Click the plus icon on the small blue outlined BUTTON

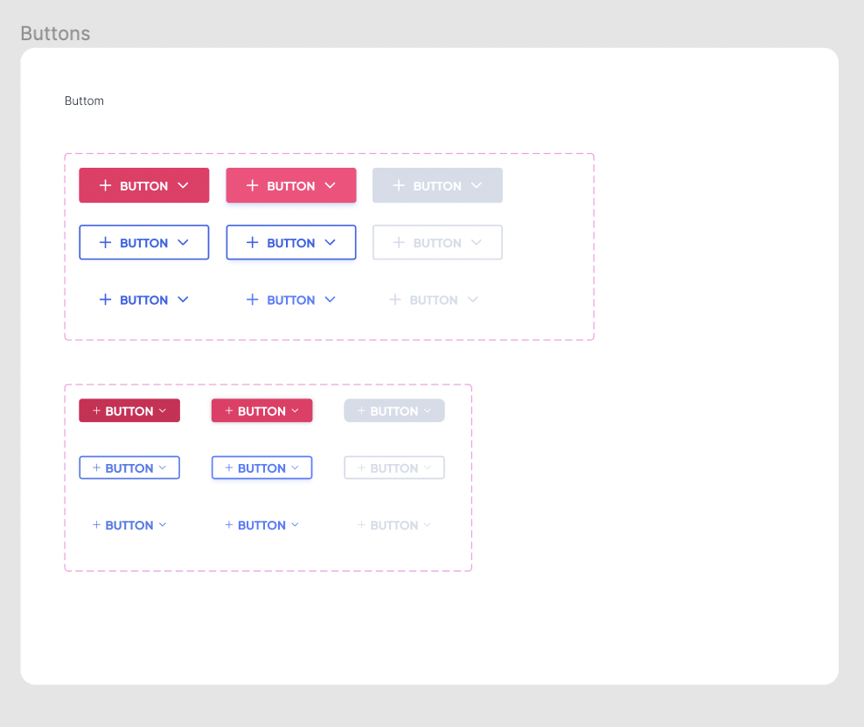click(96, 467)
